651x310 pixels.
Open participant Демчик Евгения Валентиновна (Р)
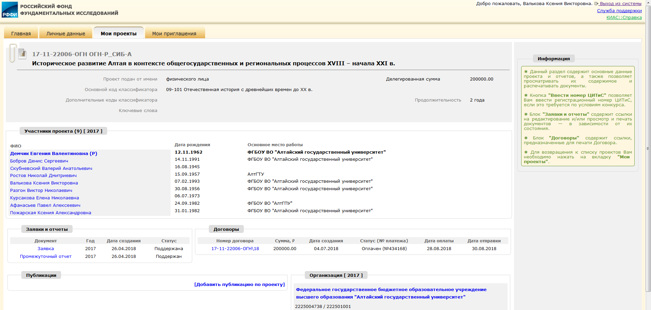54,153
